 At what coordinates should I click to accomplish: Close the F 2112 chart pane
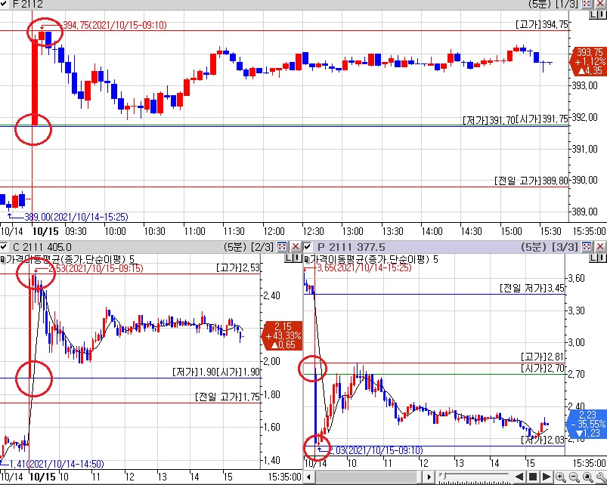point(600,4)
